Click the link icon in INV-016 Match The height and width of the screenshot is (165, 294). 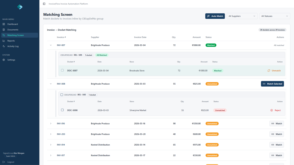(x=273, y=123)
